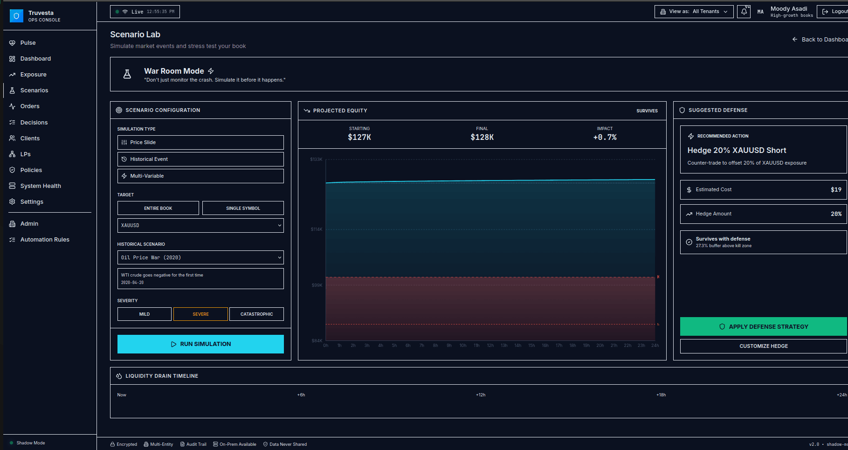Click Apply Defense Strategy button
The image size is (848, 450).
(763, 326)
